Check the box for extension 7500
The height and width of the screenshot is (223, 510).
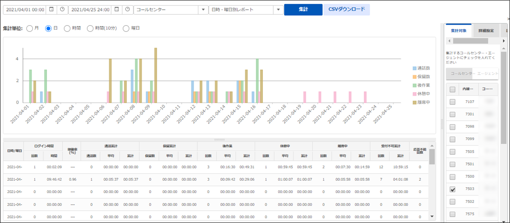[452, 177]
